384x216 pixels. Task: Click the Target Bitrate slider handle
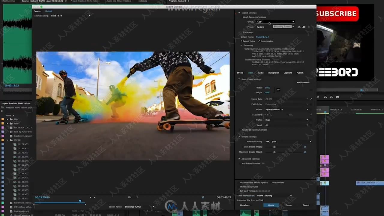[274, 147]
